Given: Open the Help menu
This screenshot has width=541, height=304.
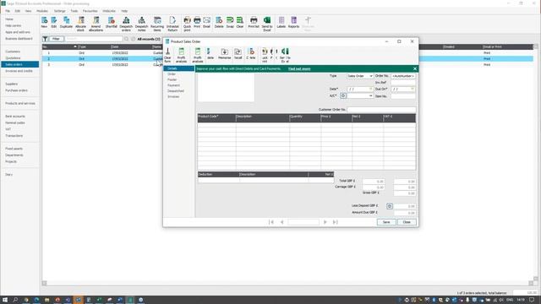Looking at the screenshot, I should pos(124,11).
